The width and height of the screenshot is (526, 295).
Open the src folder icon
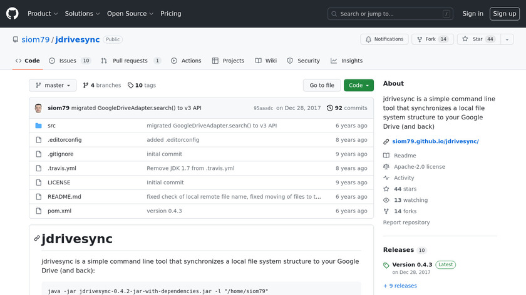[38, 126]
